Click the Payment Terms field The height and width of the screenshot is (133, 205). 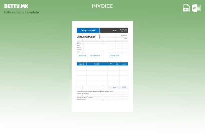(115, 56)
